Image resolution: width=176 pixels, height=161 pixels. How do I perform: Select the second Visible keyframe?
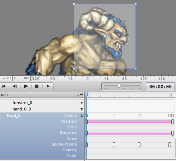114,115
